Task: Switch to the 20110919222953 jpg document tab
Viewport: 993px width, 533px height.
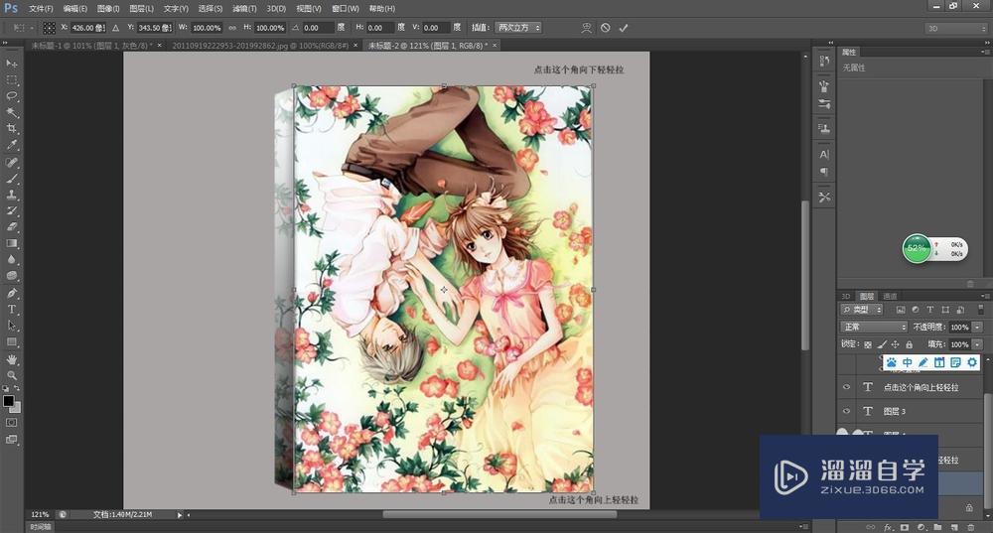Action: click(260, 46)
